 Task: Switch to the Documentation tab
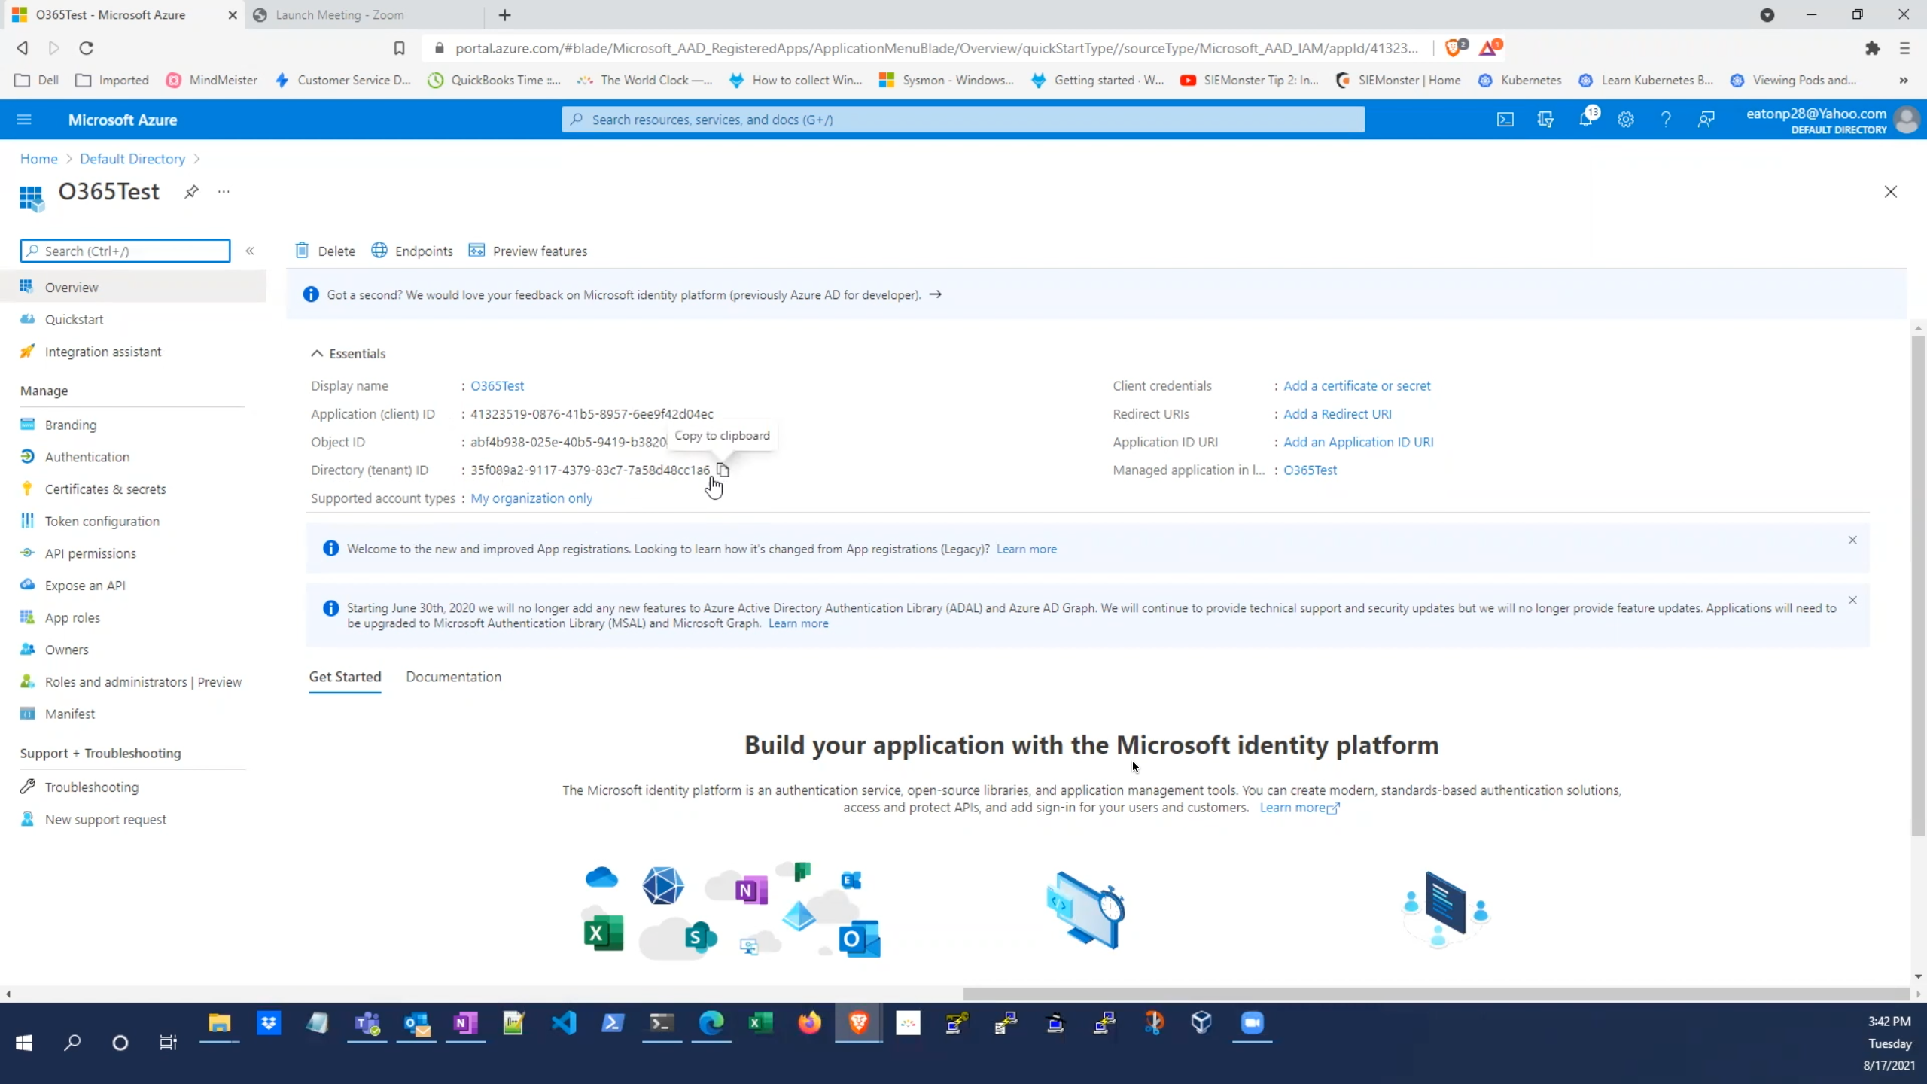pyautogui.click(x=453, y=676)
